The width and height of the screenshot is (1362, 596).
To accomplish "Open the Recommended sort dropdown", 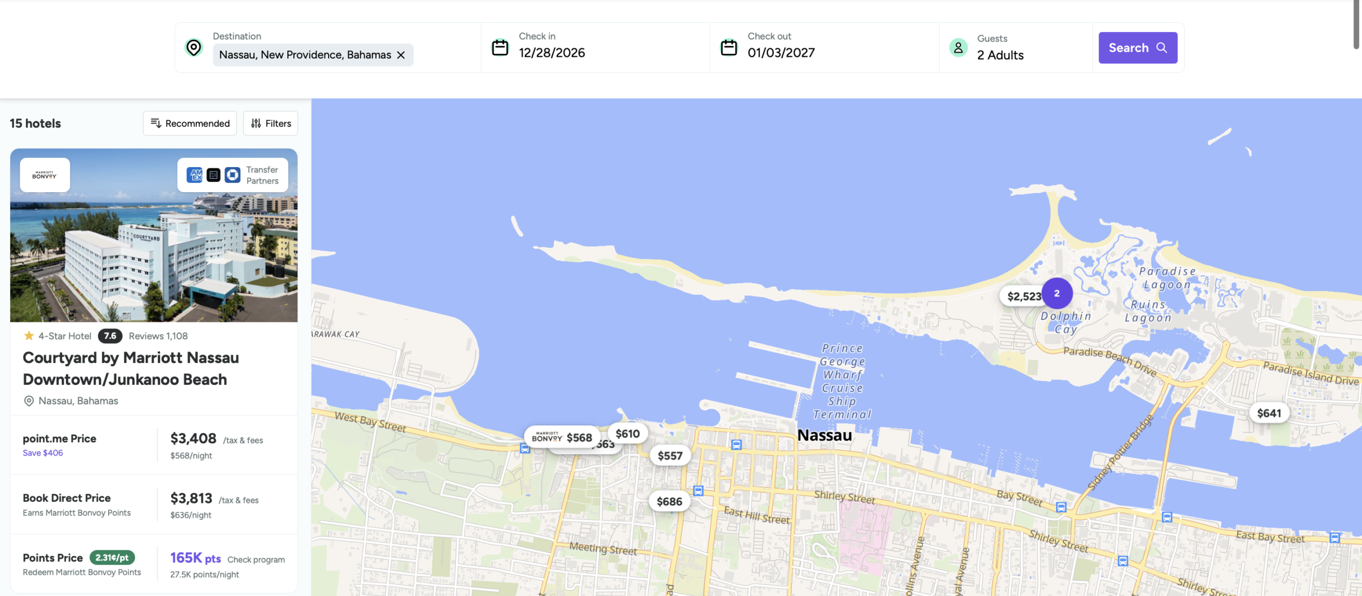I will point(190,123).
